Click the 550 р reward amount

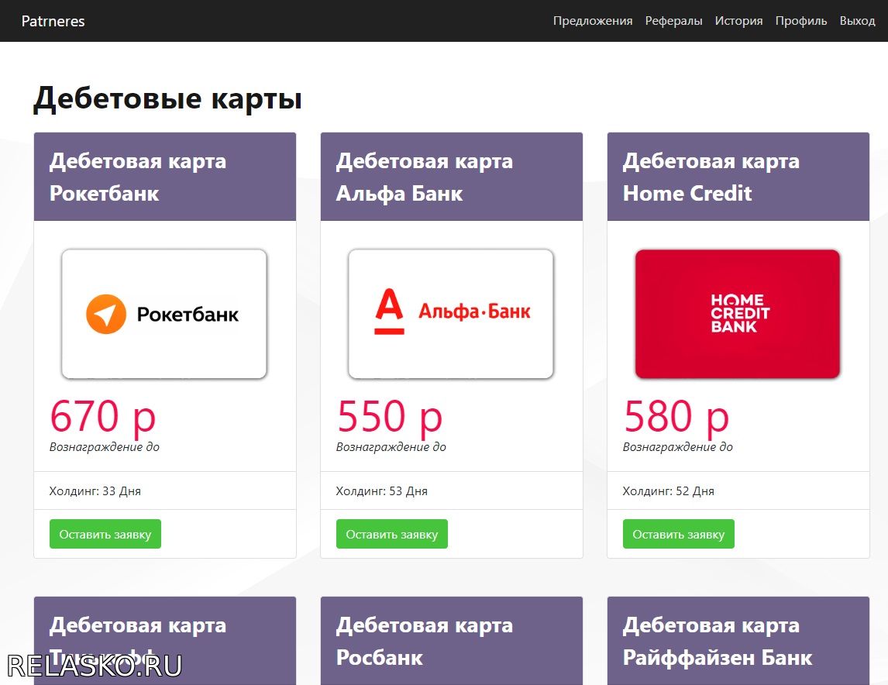click(x=390, y=416)
